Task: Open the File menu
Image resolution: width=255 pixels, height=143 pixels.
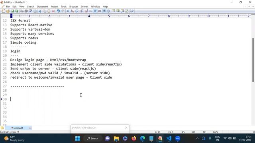Action: pos(8,7)
